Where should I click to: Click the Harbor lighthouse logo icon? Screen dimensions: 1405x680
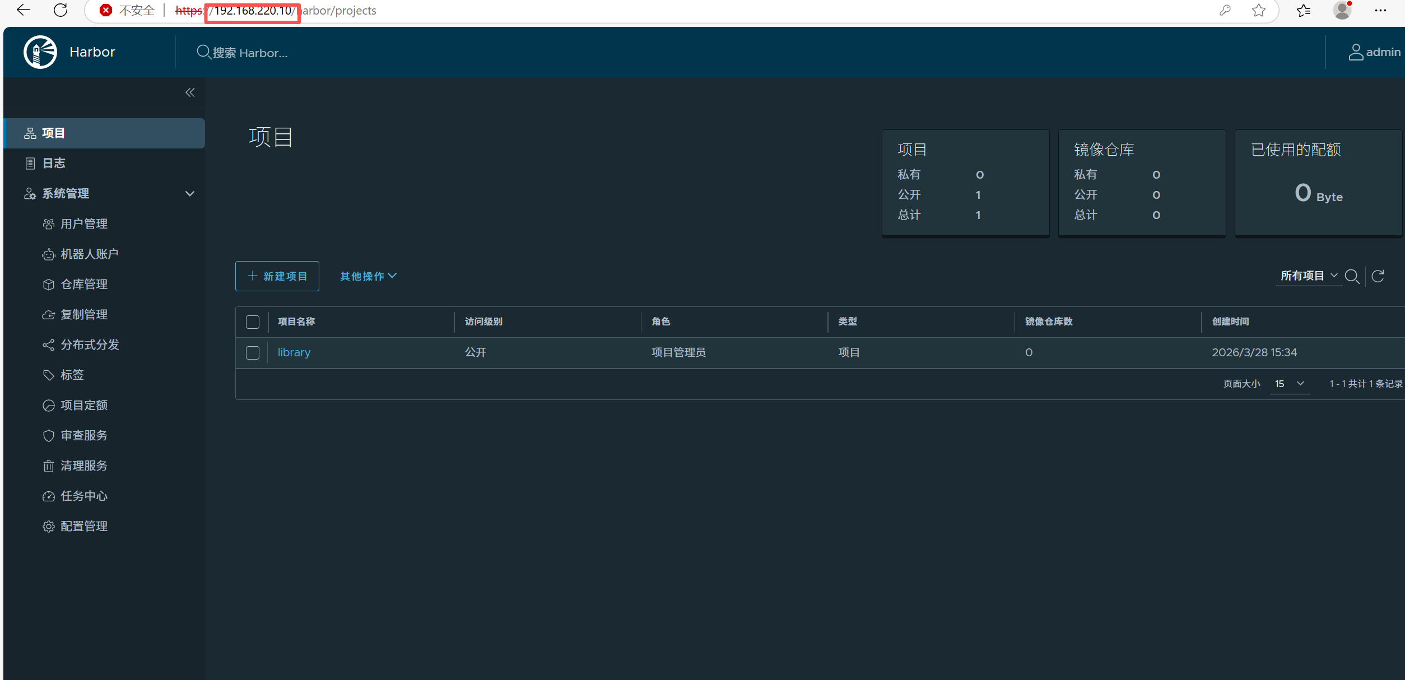click(40, 52)
